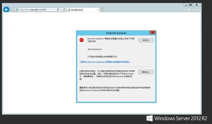Open Favorites star icon
Screen dimensions: 212x124
(x=193, y=10)
